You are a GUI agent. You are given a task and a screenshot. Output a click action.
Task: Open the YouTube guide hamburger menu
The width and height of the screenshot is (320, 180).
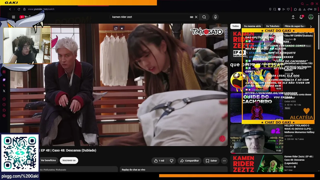tap(13, 17)
